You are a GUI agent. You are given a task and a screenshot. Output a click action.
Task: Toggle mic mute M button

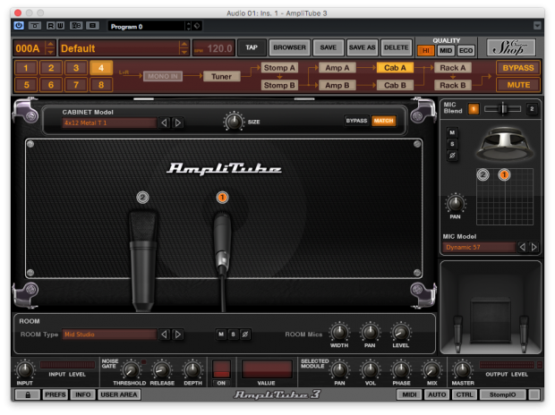452,132
